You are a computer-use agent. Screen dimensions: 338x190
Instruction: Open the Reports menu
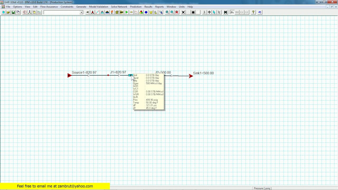click(x=159, y=7)
